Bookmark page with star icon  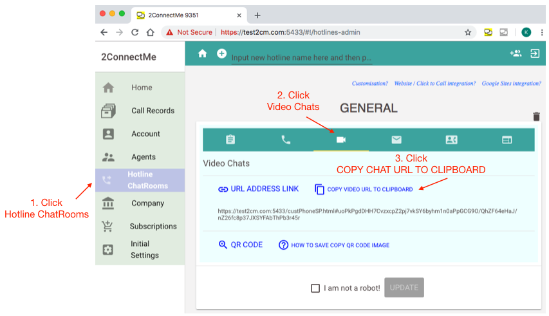[468, 32]
